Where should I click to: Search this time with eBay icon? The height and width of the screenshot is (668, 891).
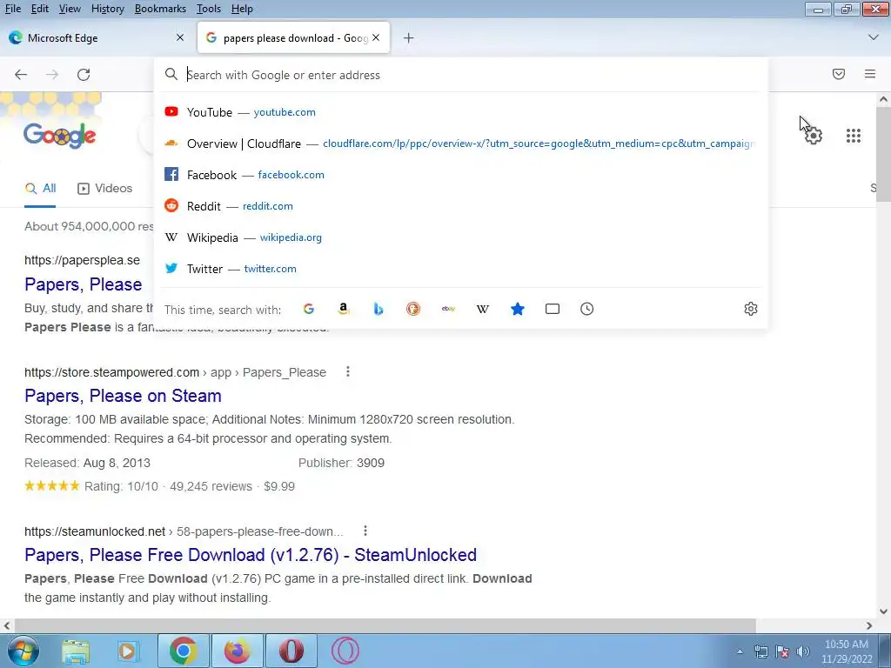coord(448,309)
